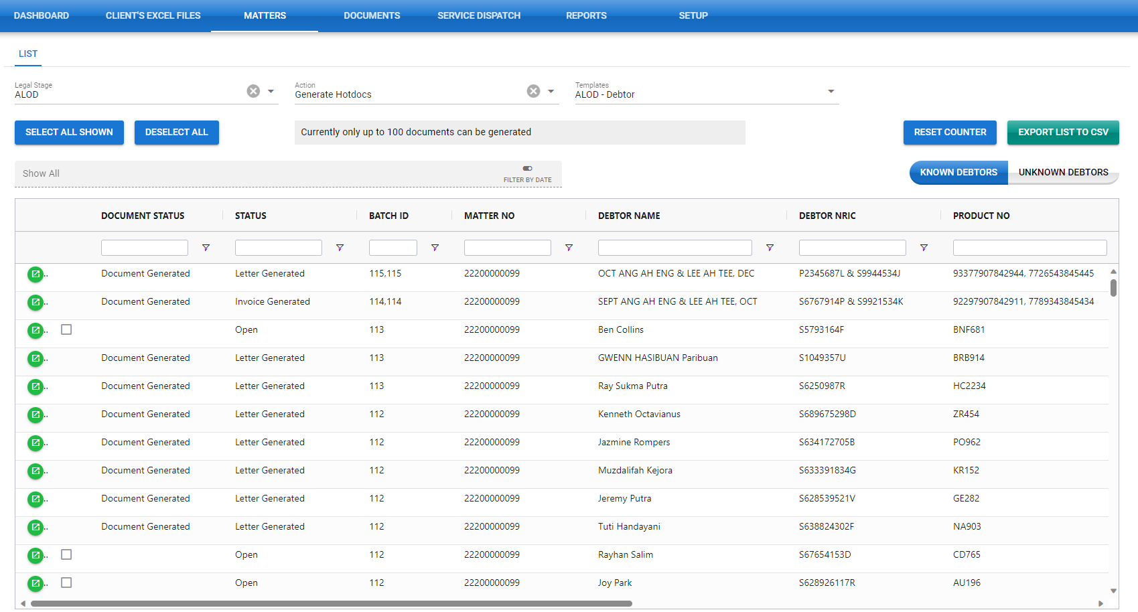Clear the Legal Stage ALOD selection

pos(253,91)
